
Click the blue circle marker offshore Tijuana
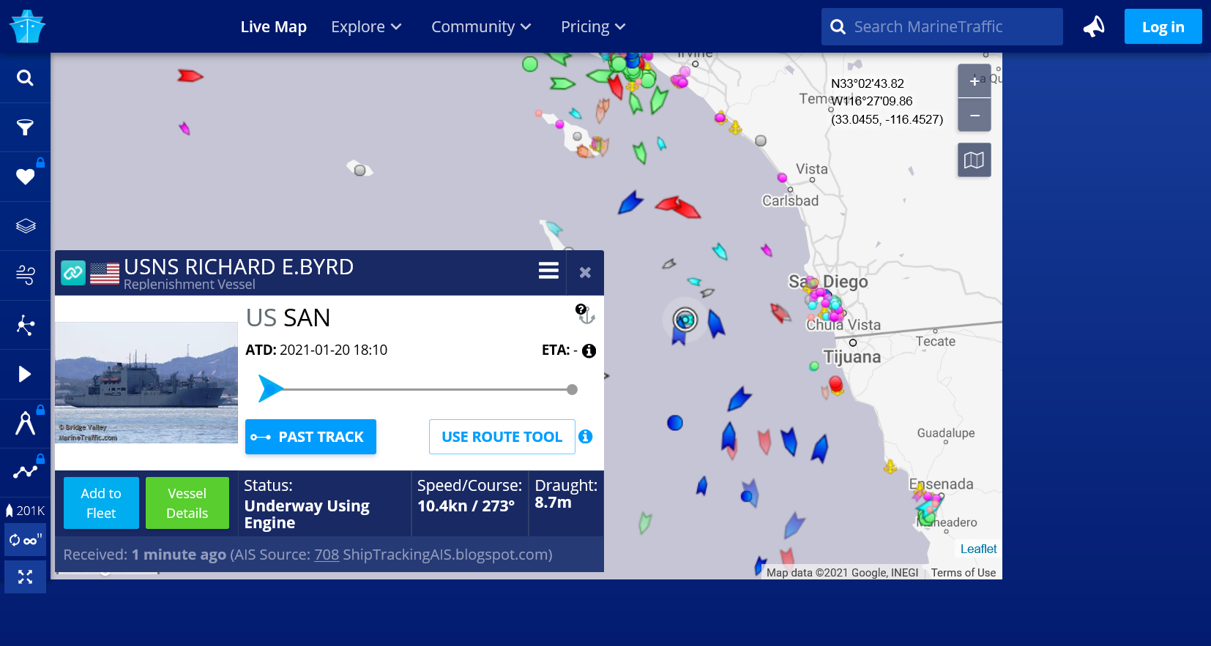(675, 422)
